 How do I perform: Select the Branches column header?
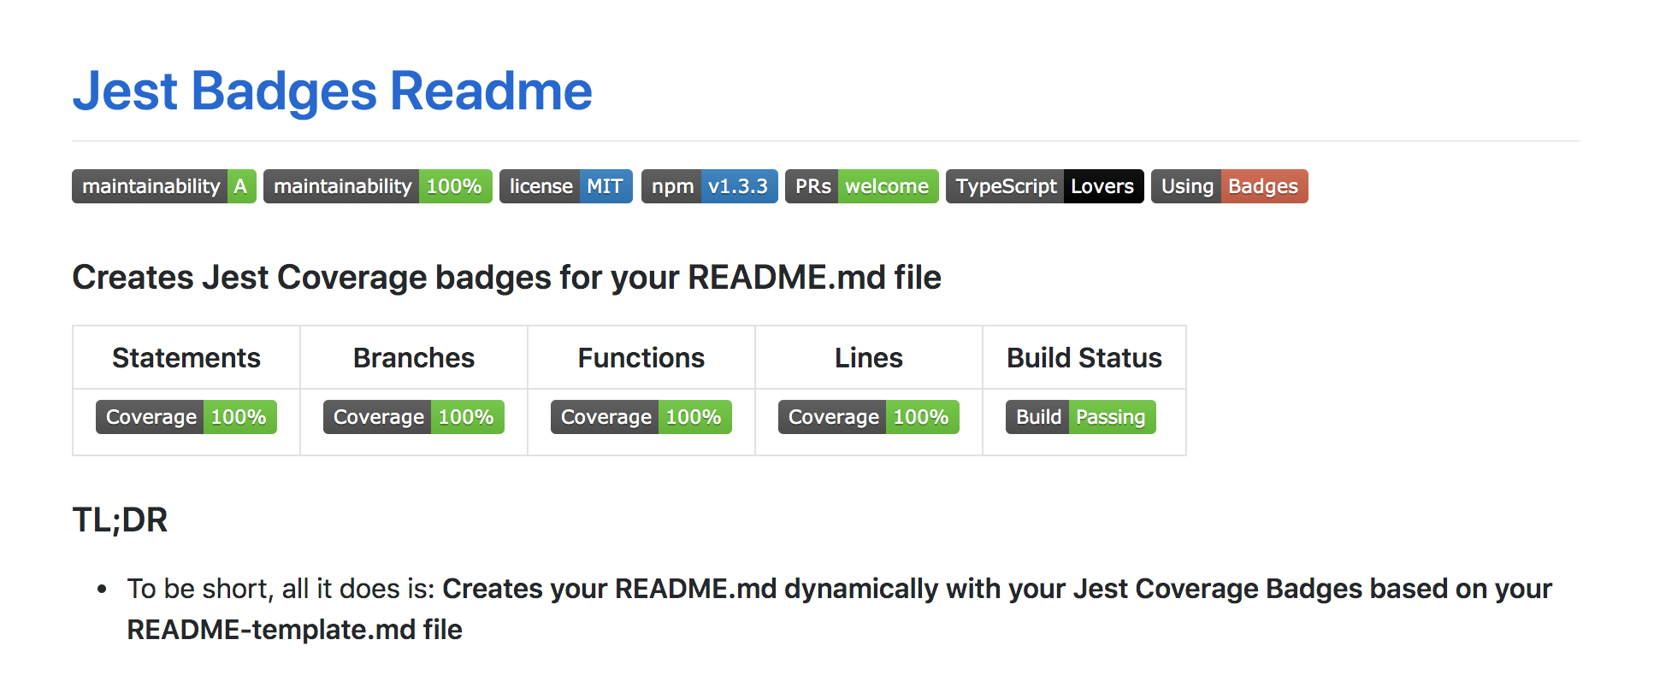[x=414, y=357]
